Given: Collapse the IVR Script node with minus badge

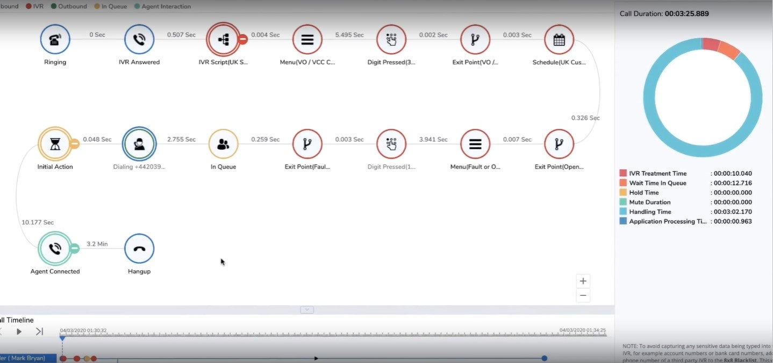Looking at the screenshot, I should pos(242,39).
